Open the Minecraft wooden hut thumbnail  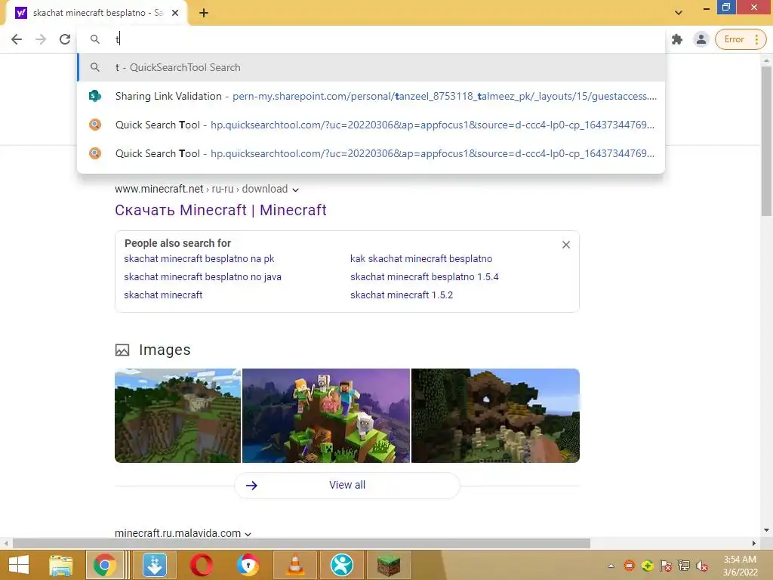pos(495,416)
